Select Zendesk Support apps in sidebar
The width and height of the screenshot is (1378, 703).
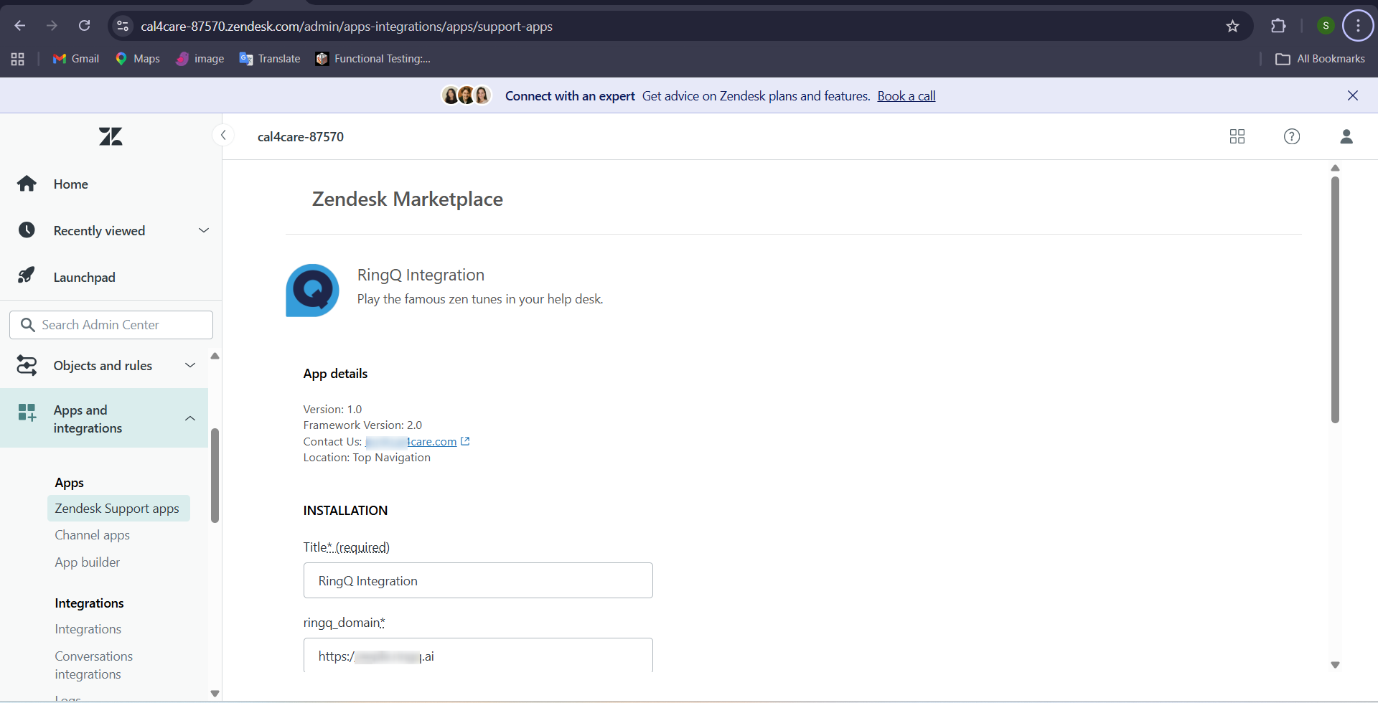click(x=118, y=509)
